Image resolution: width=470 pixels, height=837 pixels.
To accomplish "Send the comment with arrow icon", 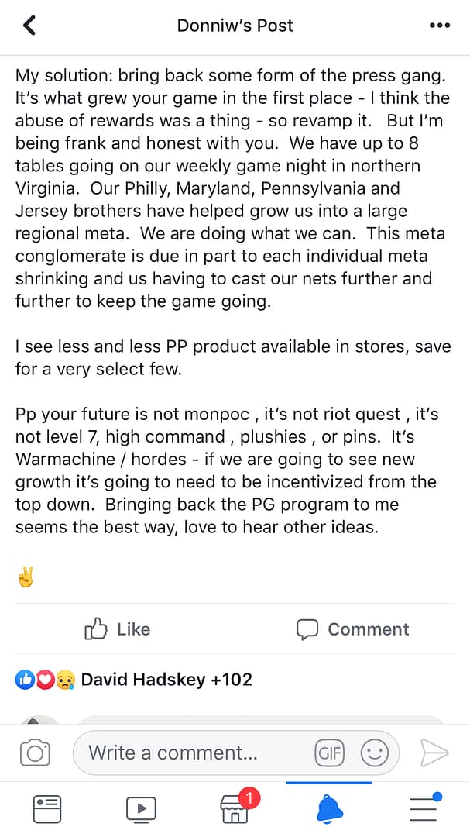I will click(434, 752).
